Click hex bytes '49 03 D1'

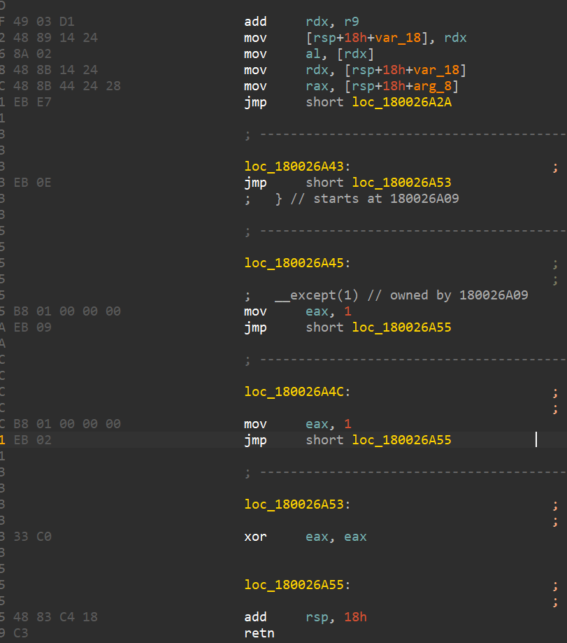click(x=44, y=21)
